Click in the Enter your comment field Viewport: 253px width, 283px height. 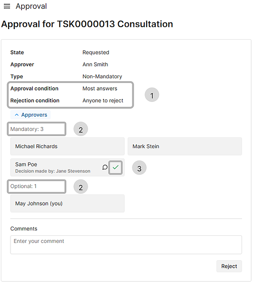click(126, 245)
